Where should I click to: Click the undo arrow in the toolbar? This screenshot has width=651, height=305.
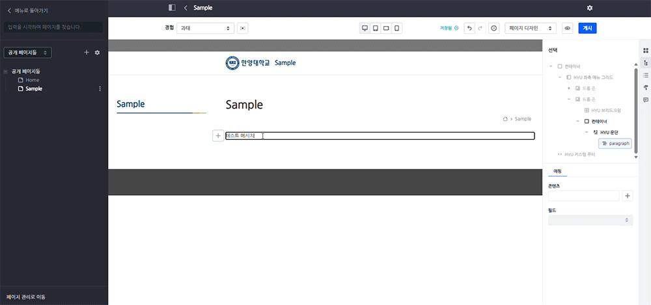click(469, 29)
